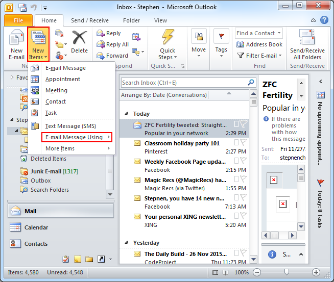Collapse the Today message group
The height and width of the screenshot is (282, 334).
(x=126, y=113)
